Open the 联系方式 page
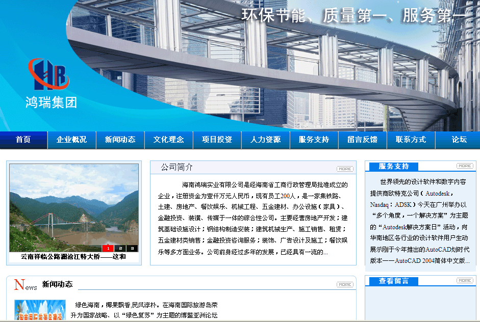The height and width of the screenshot is (322, 480). pos(411,140)
